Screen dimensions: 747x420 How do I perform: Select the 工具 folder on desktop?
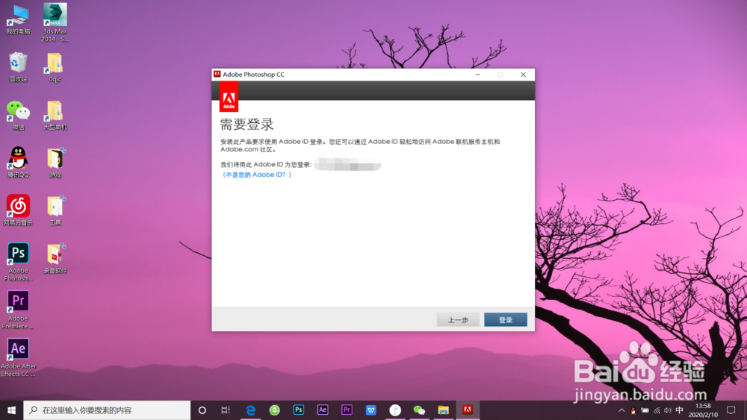coord(55,210)
